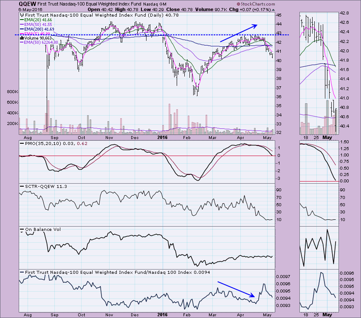The width and height of the screenshot is (361, 318).
Task: Click the 200K volume axis label
Action: [12, 124]
